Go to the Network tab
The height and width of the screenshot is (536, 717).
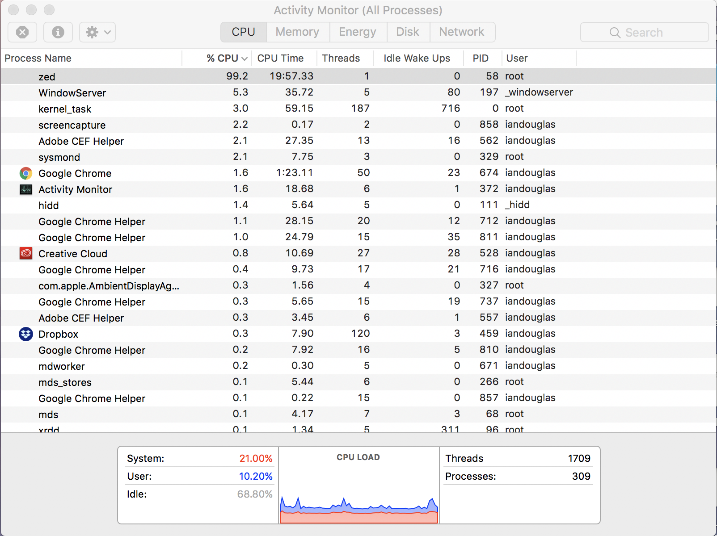462,32
